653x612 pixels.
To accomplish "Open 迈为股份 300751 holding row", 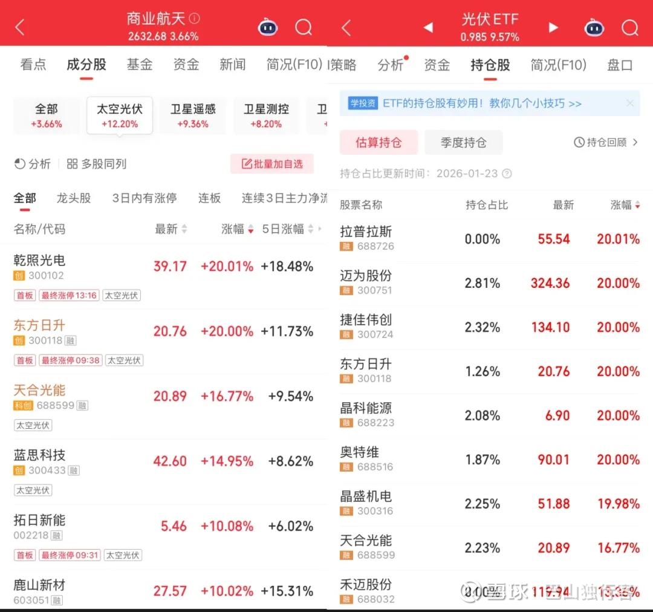I will [x=490, y=283].
